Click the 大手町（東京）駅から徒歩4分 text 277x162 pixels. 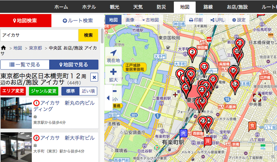59,151
